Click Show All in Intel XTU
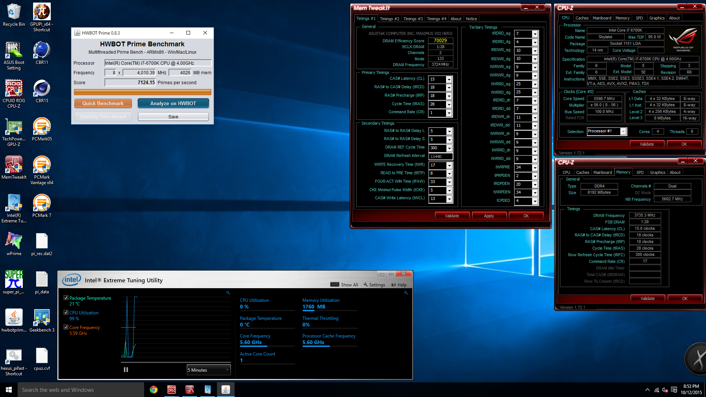 point(344,285)
